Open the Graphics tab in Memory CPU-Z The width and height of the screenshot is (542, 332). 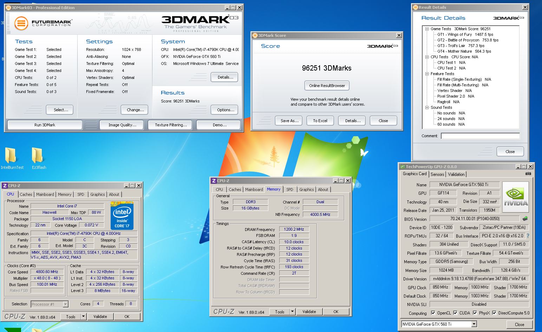[x=307, y=190]
